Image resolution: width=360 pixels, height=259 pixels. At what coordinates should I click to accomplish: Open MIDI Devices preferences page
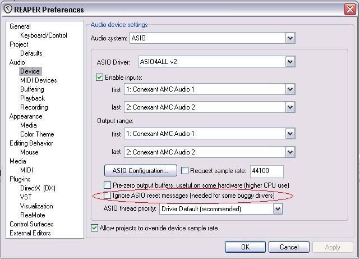(x=39, y=80)
